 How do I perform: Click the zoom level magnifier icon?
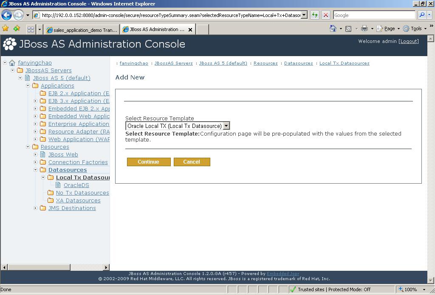401,289
